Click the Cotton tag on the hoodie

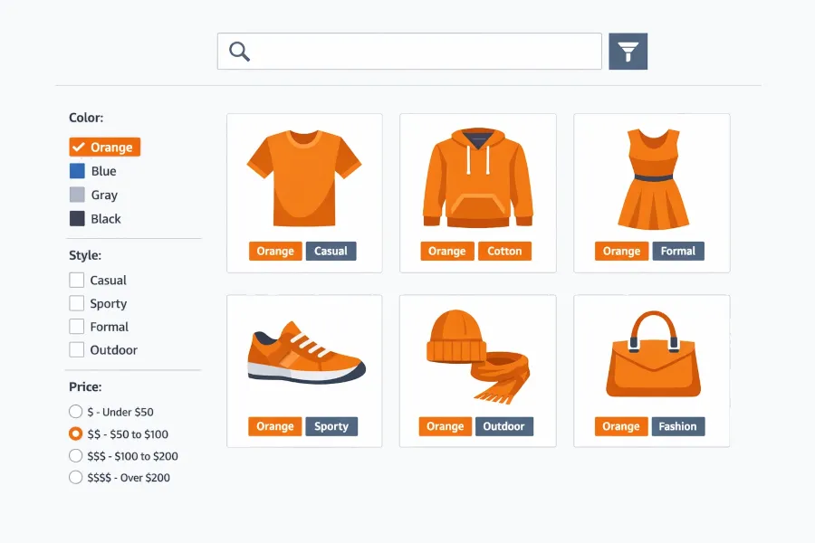[504, 251]
